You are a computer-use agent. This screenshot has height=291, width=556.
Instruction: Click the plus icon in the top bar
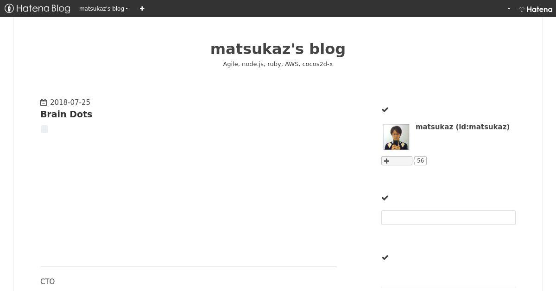coord(142,8)
